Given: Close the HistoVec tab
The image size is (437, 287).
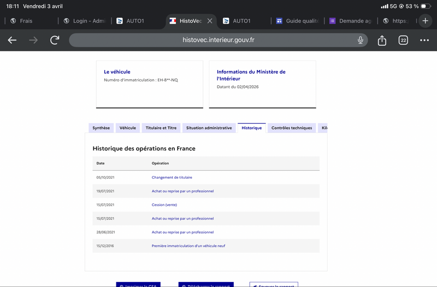Looking at the screenshot, I should pos(210,21).
